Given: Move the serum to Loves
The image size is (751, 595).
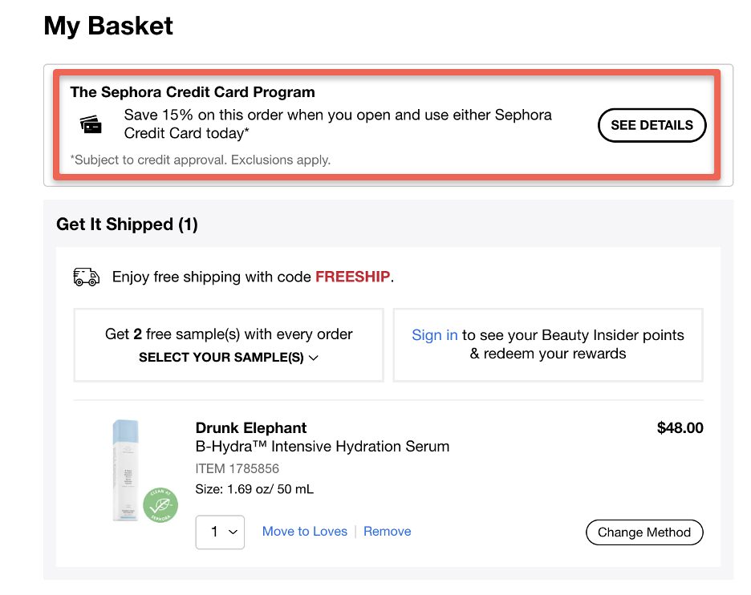Looking at the screenshot, I should [x=305, y=531].
